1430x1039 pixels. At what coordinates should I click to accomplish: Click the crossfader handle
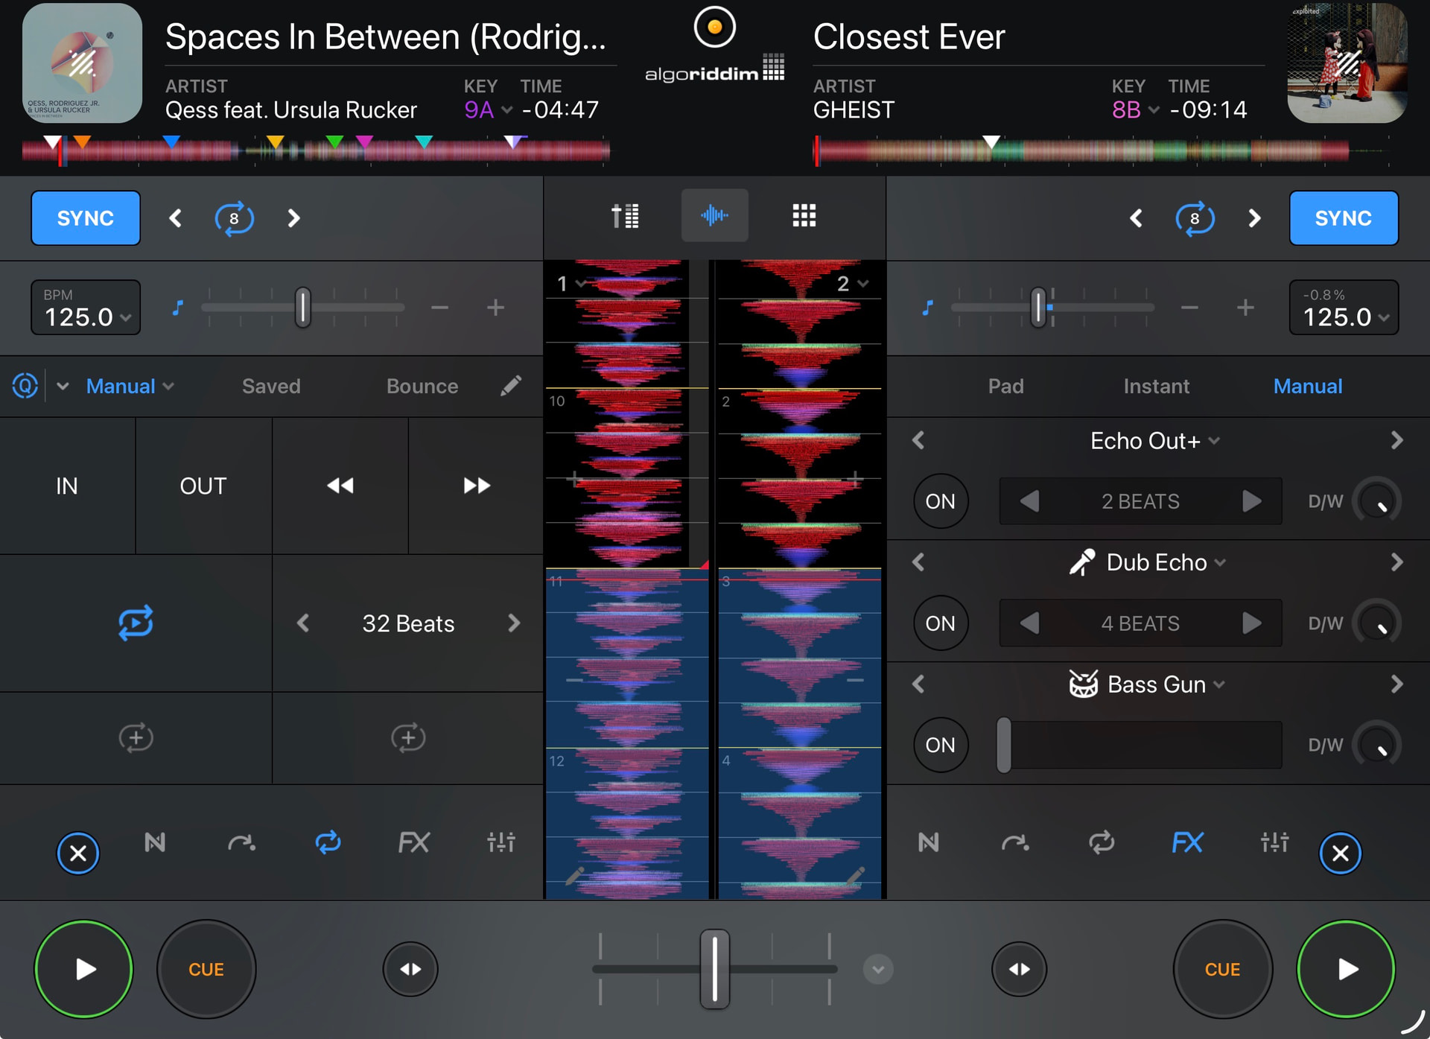714,968
